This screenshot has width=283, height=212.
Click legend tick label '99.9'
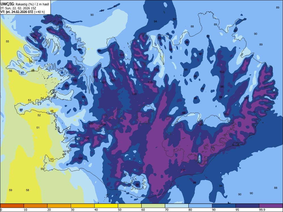262,210
